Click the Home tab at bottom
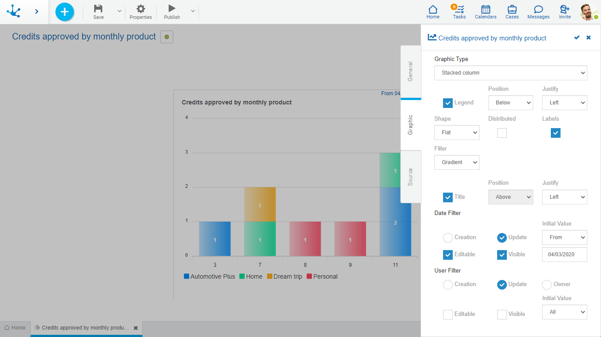Viewport: 601px width, 337px height. 15,328
